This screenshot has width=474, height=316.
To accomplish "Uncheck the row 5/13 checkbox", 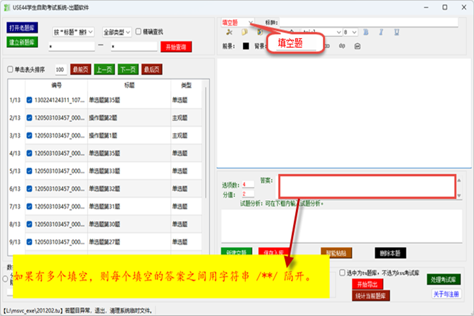I will pyautogui.click(x=29, y=171).
